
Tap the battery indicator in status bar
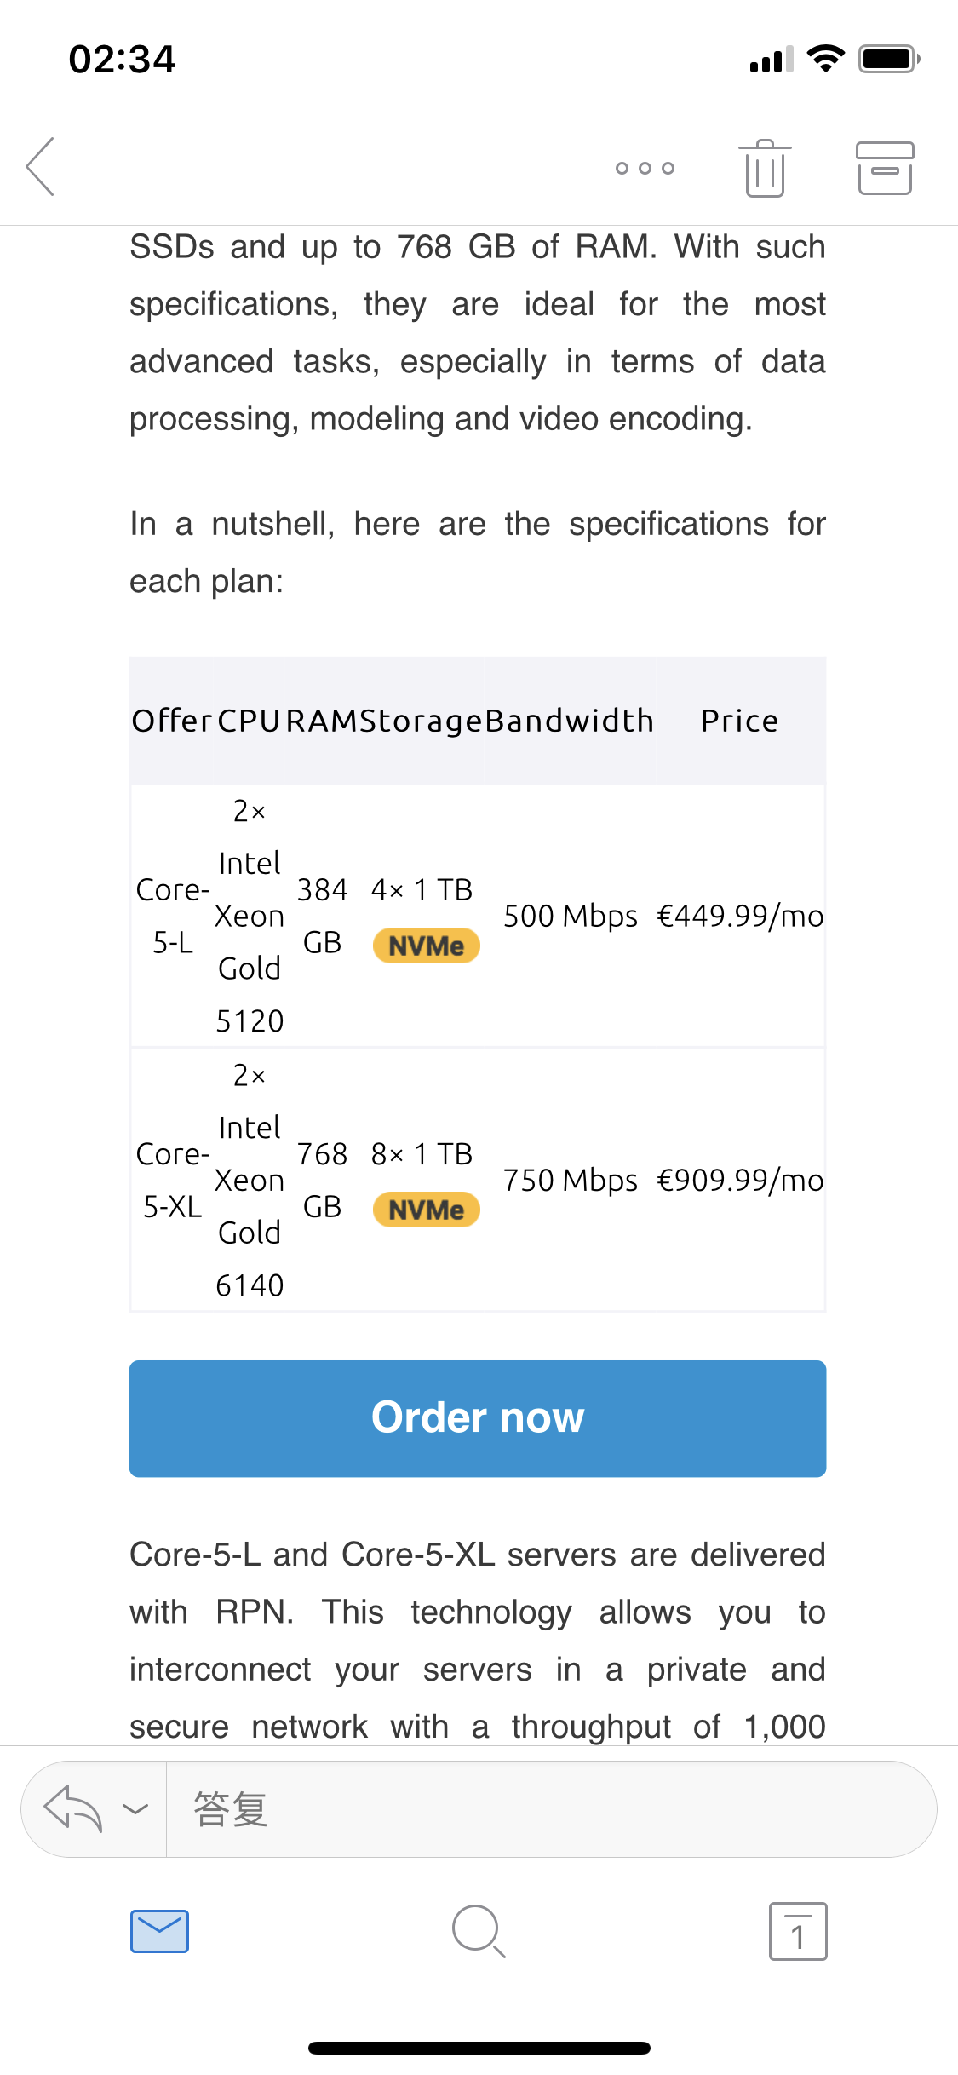click(888, 59)
